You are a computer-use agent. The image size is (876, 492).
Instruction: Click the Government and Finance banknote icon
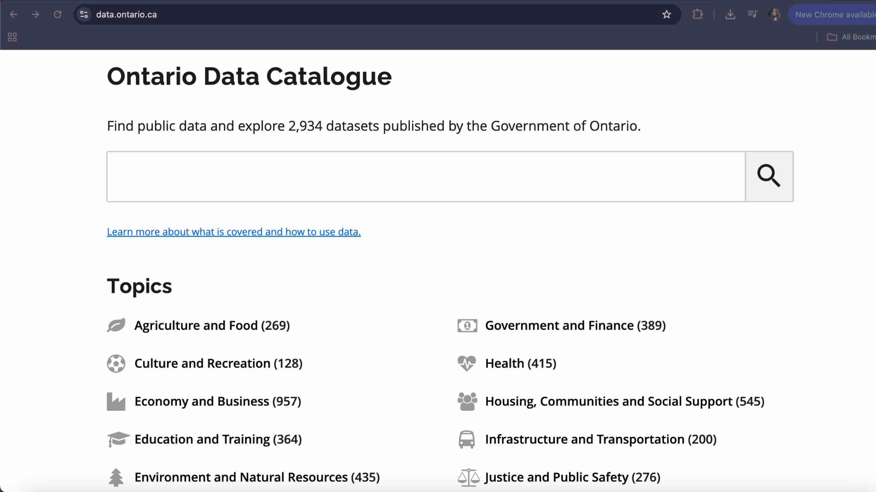pos(467,325)
